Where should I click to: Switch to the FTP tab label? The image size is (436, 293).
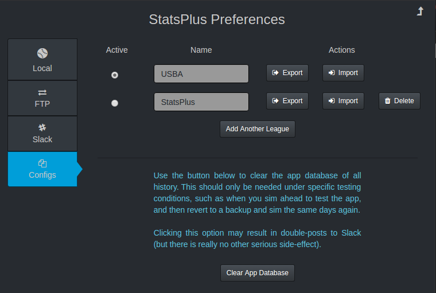(42, 104)
